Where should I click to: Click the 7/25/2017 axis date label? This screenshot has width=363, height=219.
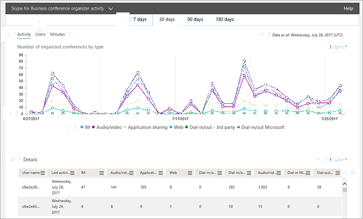tap(329, 119)
